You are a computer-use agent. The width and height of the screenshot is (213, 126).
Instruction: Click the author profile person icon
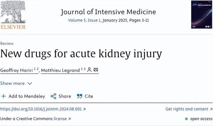pyautogui.click(x=89, y=70)
